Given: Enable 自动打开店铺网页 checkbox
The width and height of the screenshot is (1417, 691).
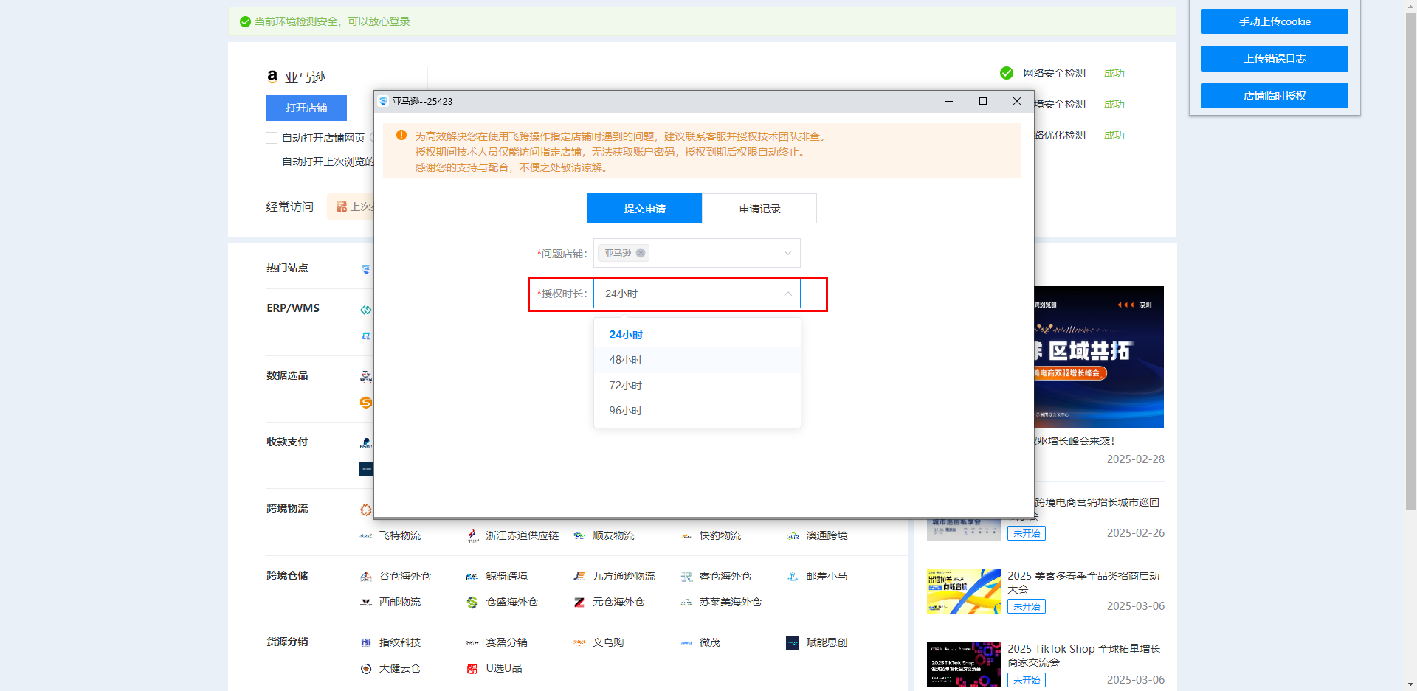Looking at the screenshot, I should [x=272, y=138].
